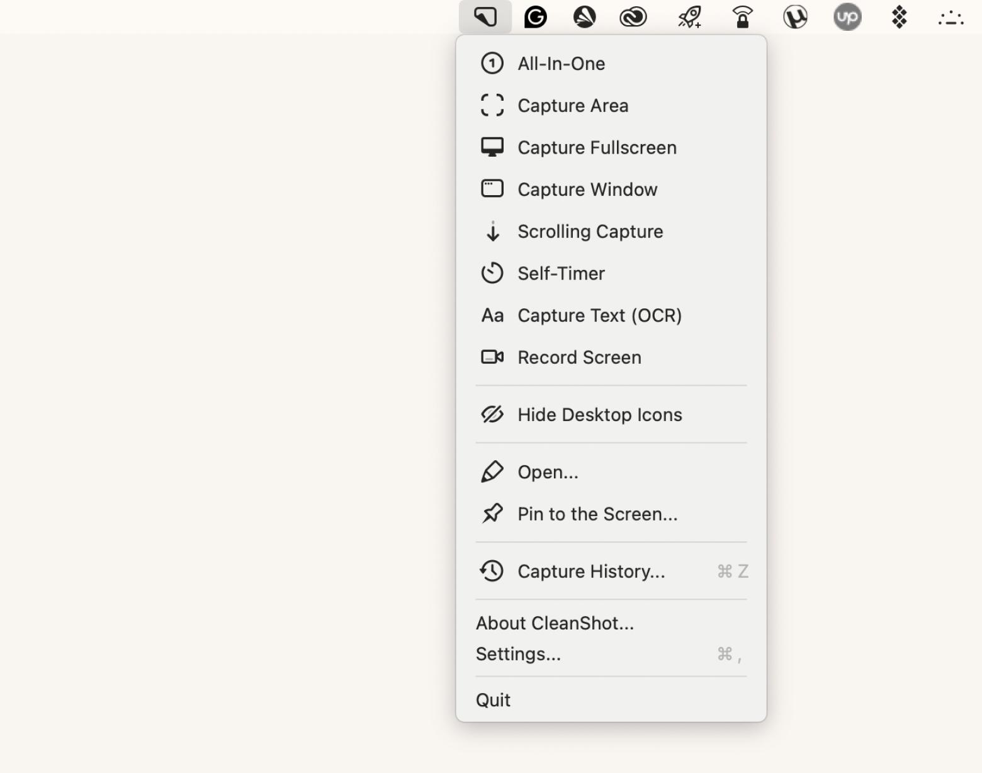The height and width of the screenshot is (773, 982).
Task: Select Self-Timer capture option
Action: click(x=560, y=274)
